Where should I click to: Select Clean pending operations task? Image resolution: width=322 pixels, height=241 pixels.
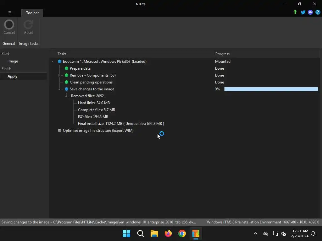pos(91,82)
